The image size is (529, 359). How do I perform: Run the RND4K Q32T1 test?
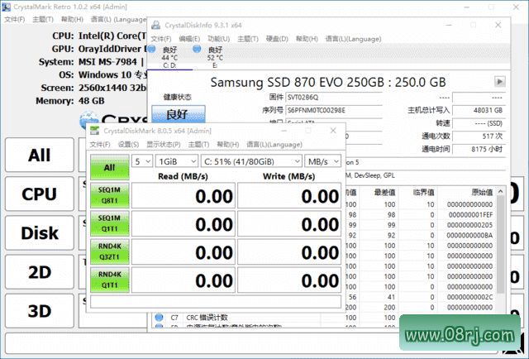click(110, 251)
